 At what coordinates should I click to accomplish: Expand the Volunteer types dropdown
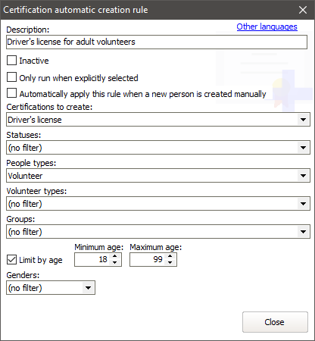[304, 204]
